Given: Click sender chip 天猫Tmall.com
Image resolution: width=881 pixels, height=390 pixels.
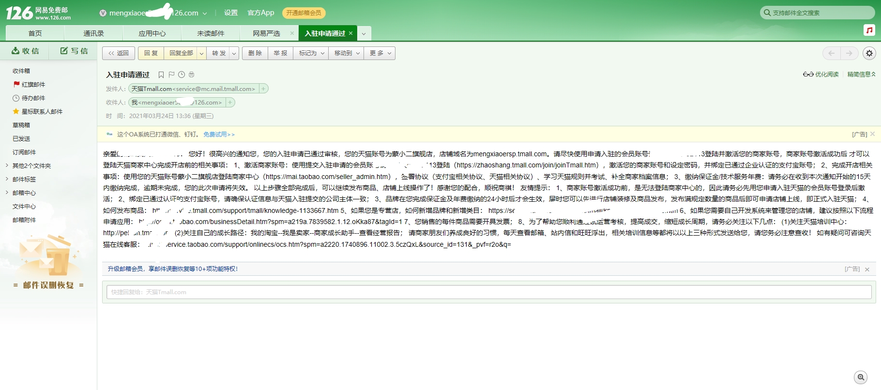Looking at the screenshot, I should [194, 89].
